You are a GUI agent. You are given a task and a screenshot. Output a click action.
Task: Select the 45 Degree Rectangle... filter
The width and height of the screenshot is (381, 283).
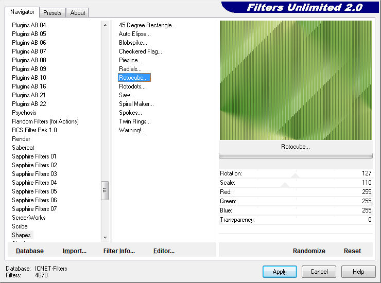(147, 25)
